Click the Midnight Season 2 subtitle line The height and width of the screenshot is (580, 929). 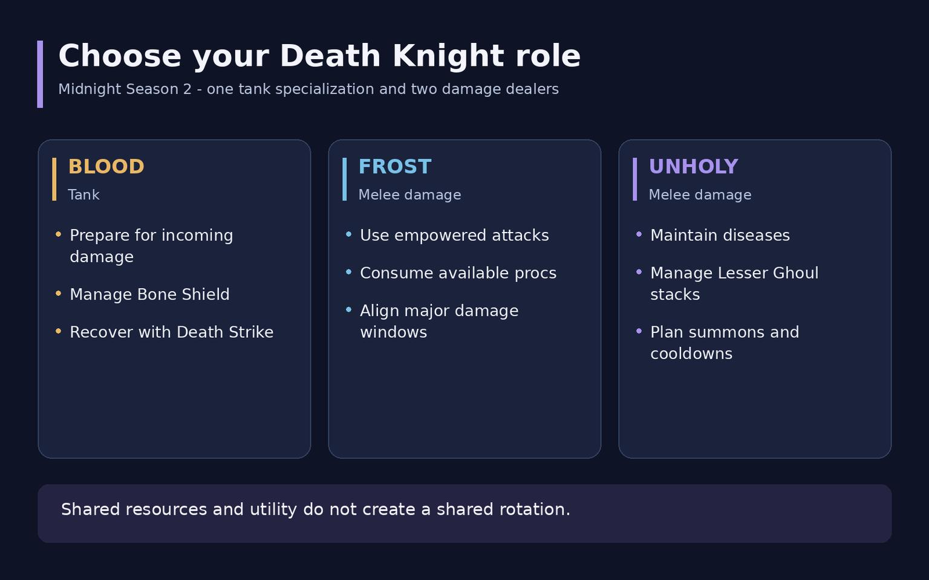[308, 89]
